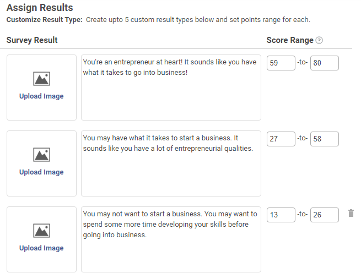Edit the "You're an entrepreneur at heart" text box
Image resolution: width=361 pixels, height=273 pixels.
(x=171, y=87)
